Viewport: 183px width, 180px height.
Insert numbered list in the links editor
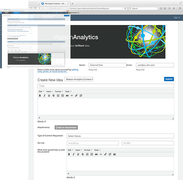[x=87, y=154]
